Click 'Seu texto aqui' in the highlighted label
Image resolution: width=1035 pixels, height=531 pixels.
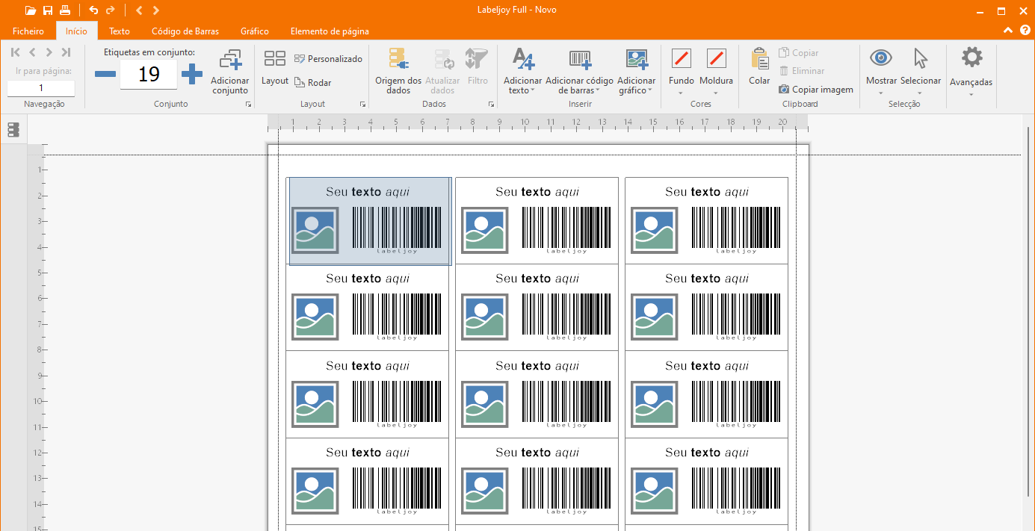tap(368, 192)
